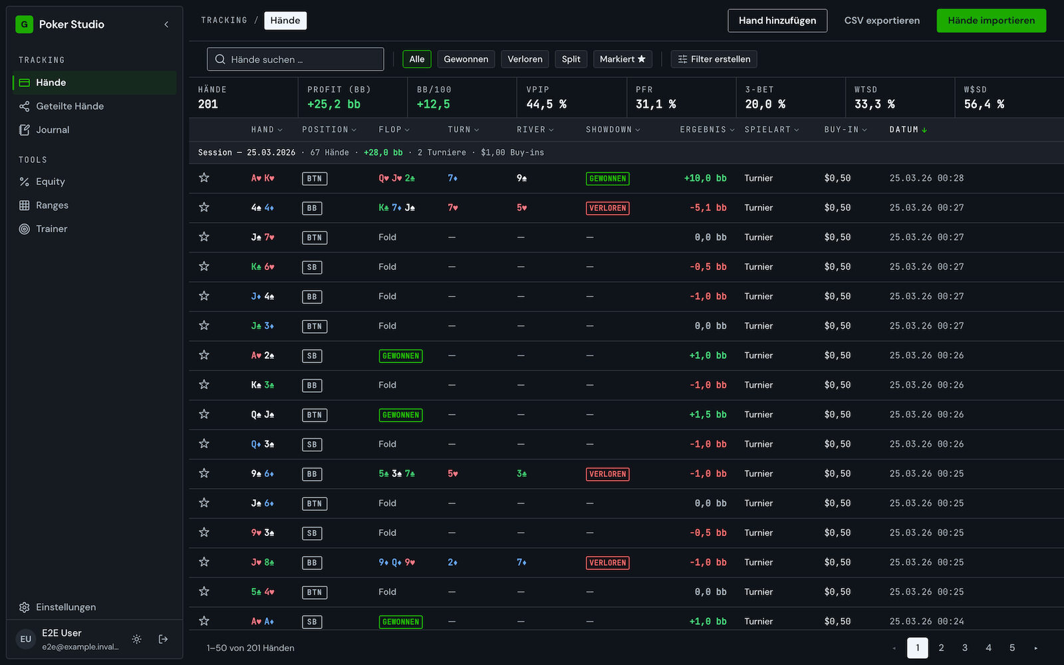Open Einstellungen settings gear
Image resolution: width=1064 pixels, height=665 pixels.
(25, 607)
